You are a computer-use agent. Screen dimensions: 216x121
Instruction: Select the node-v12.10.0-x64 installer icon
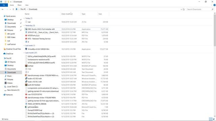point(26,78)
